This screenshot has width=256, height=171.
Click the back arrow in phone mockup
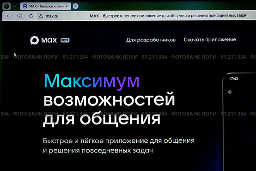pyautogui.click(x=230, y=92)
